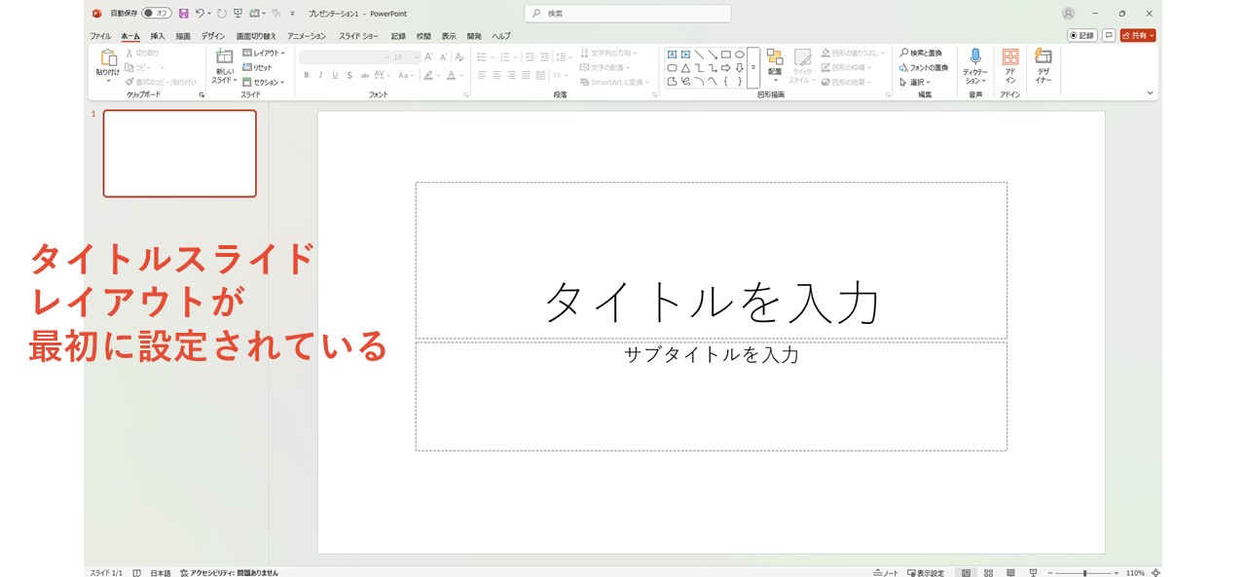Select the right arrow shape
Image resolution: width=1246 pixels, height=577 pixels.
click(x=726, y=68)
